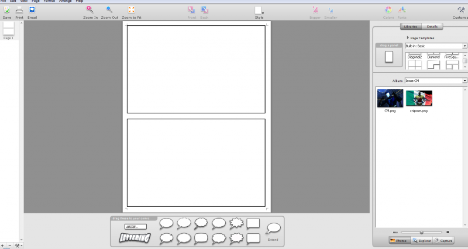Send the object to Back
Image resolution: width=468 pixels, height=249 pixels.
[x=204, y=10]
